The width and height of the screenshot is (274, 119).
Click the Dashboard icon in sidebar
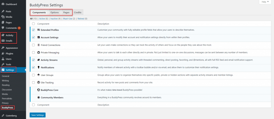point(3,4)
